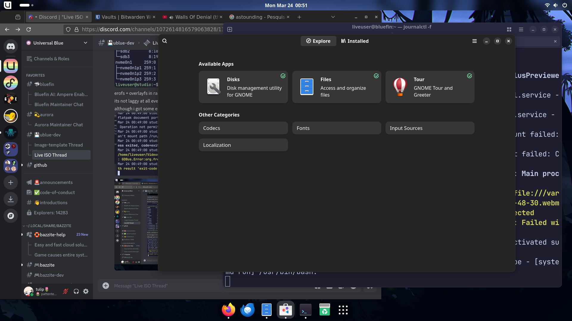The width and height of the screenshot is (572, 321).
Task: Click Discover servers compass icon
Action: pyautogui.click(x=11, y=216)
